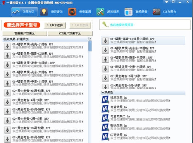The width and height of the screenshot is (193, 143).
Task: Click the mic icon of 02-男生电音-C调-快歌.RPP
Action: 7,121
